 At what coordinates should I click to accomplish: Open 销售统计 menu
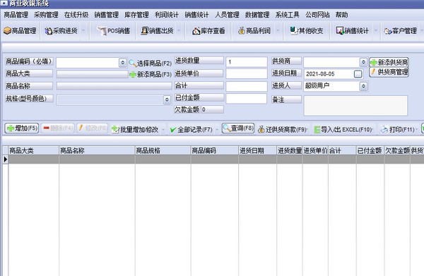click(196, 15)
